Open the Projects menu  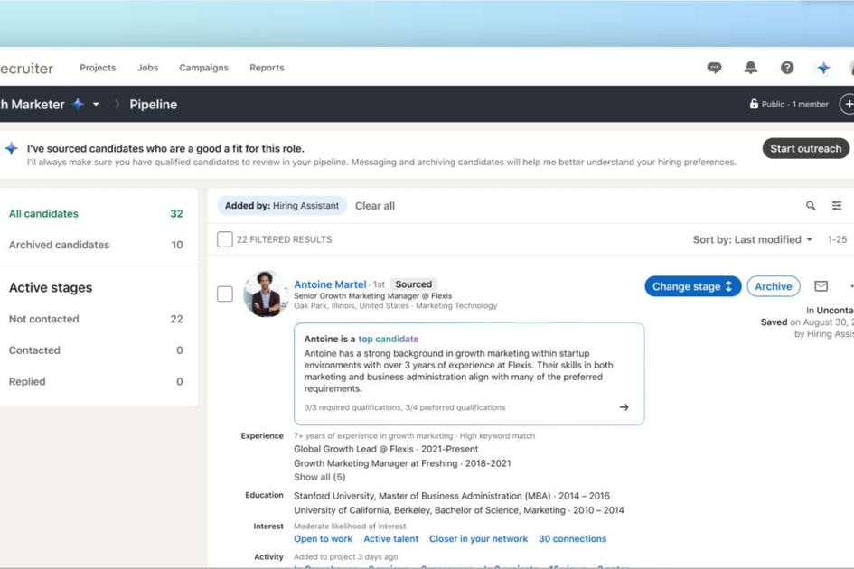[98, 68]
